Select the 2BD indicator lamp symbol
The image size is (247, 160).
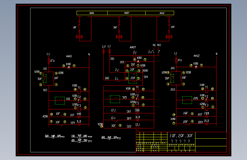click(207, 116)
